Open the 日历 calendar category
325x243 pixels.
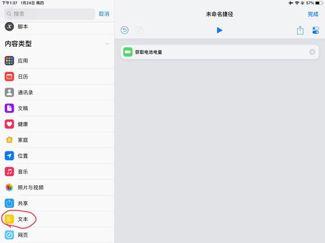57,77
